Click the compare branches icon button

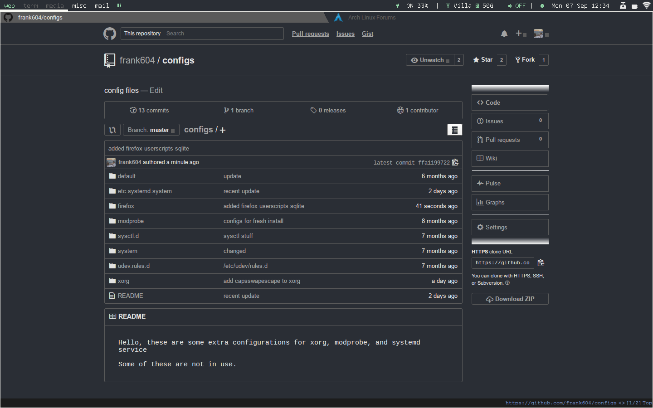(112, 130)
